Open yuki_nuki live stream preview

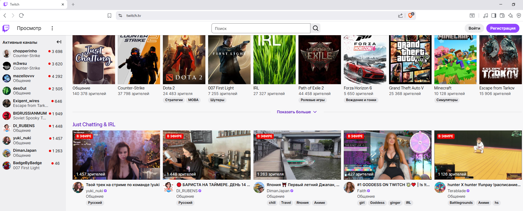(x=116, y=155)
